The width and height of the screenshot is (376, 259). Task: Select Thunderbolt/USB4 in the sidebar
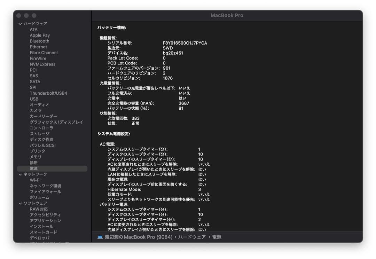click(x=48, y=93)
